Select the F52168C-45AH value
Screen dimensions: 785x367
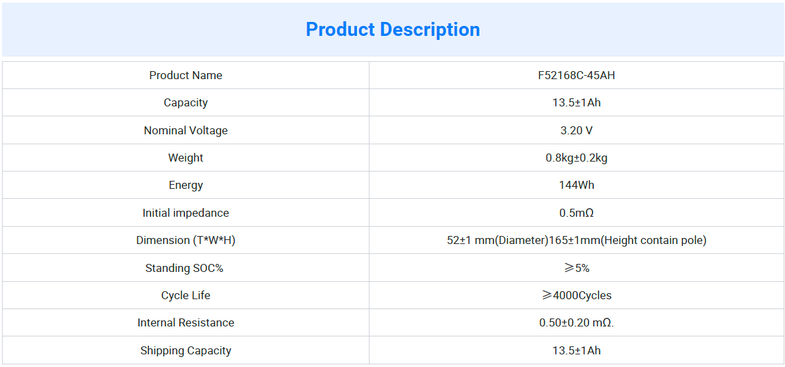point(577,76)
